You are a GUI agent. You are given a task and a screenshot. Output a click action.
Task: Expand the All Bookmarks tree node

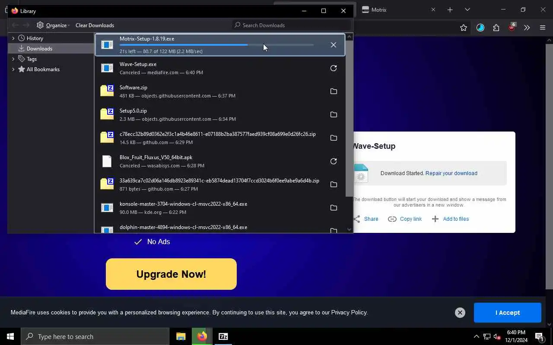(x=13, y=69)
